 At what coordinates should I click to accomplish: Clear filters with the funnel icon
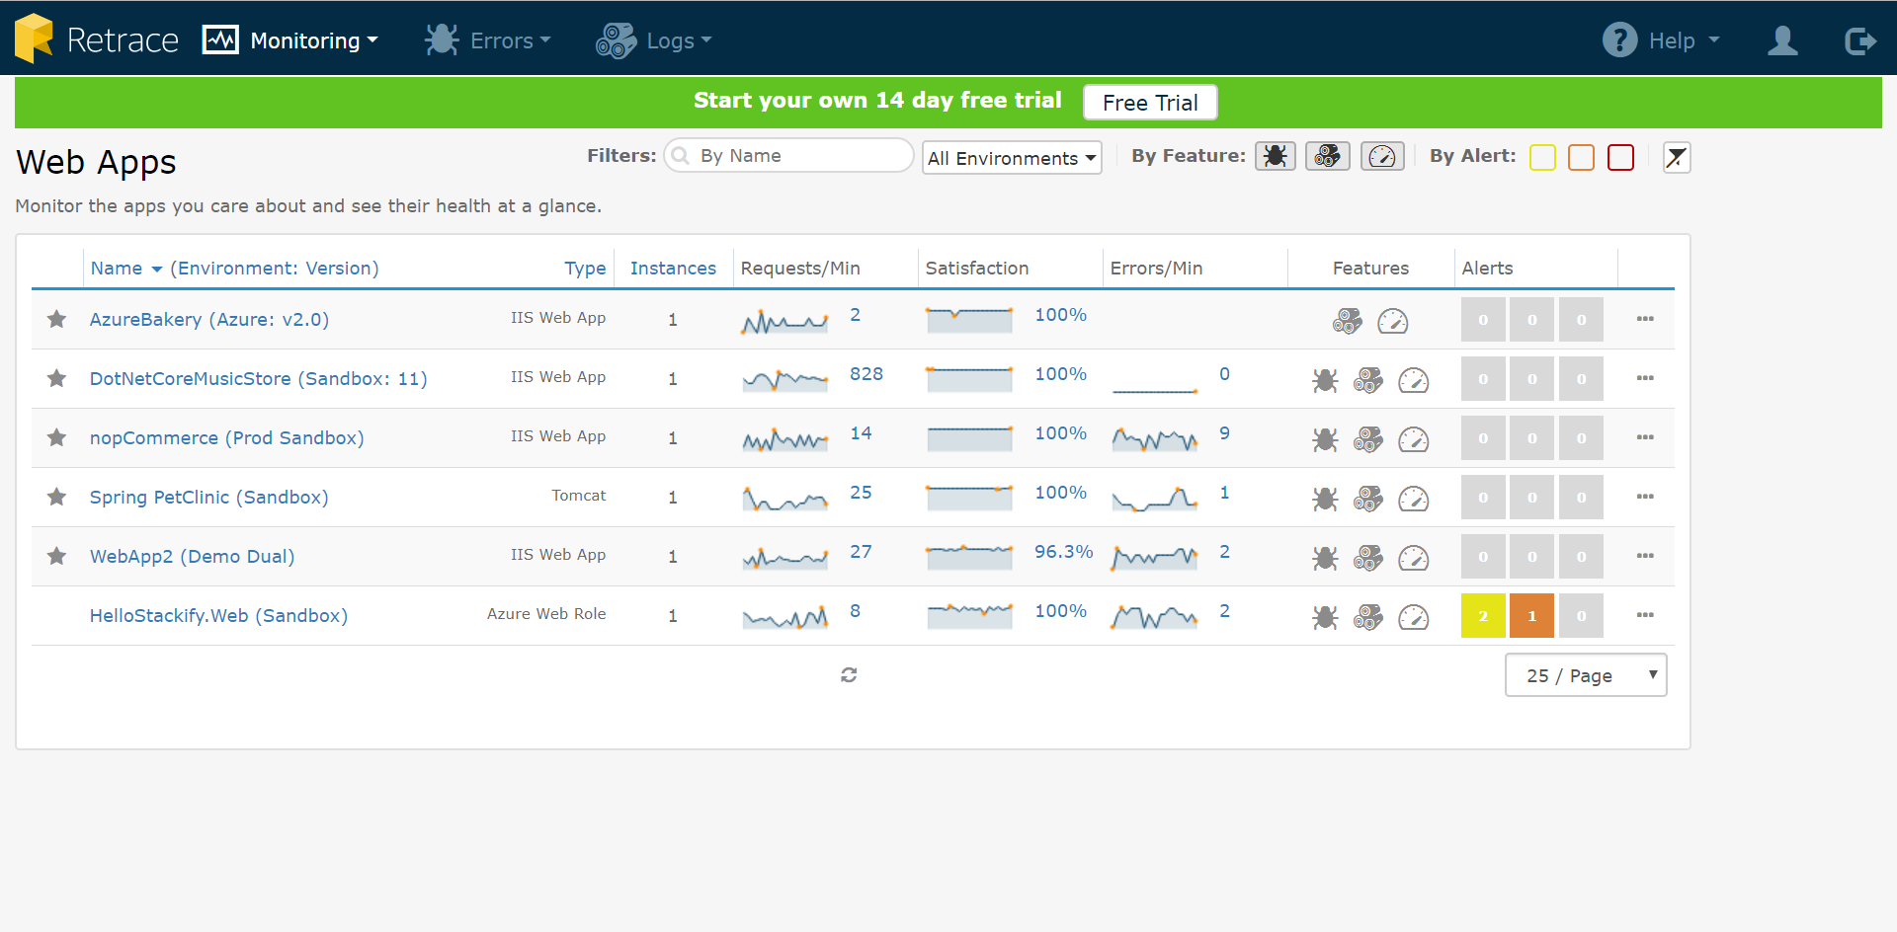click(x=1677, y=157)
